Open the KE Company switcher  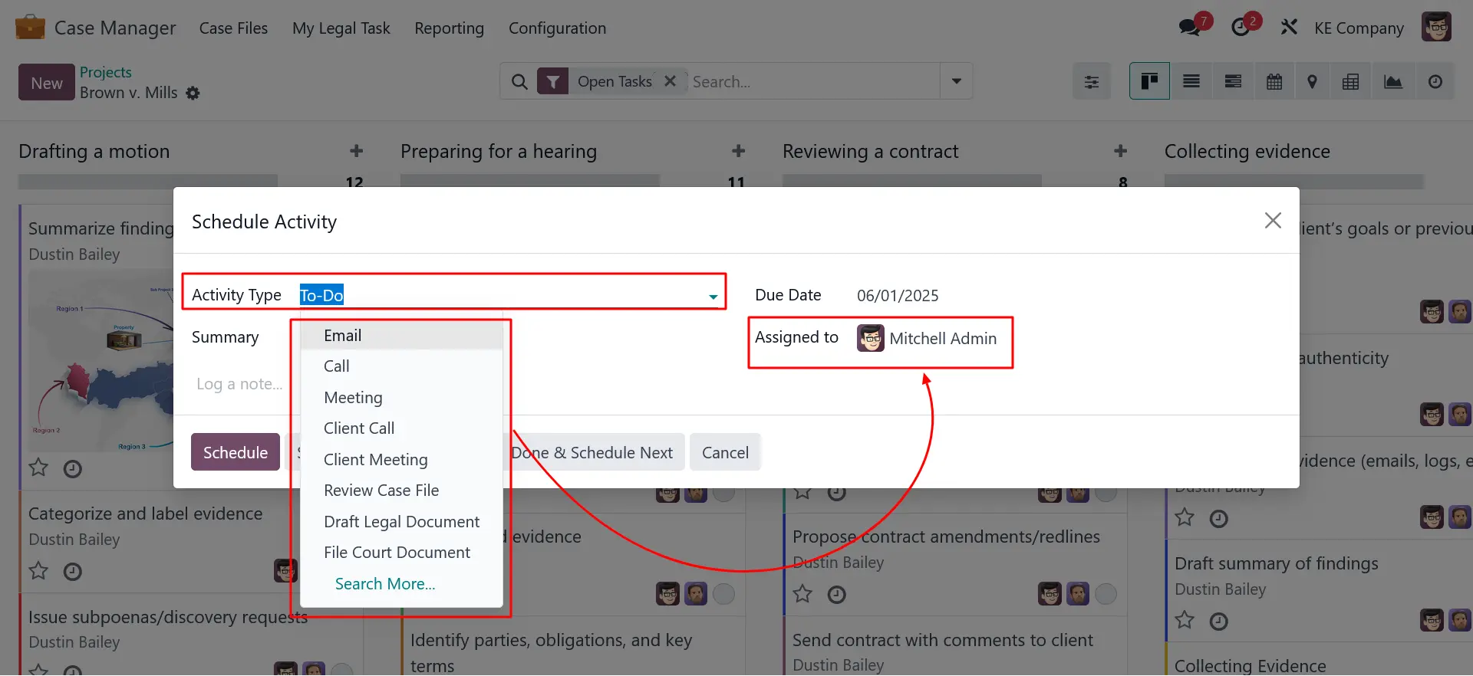pos(1359,28)
